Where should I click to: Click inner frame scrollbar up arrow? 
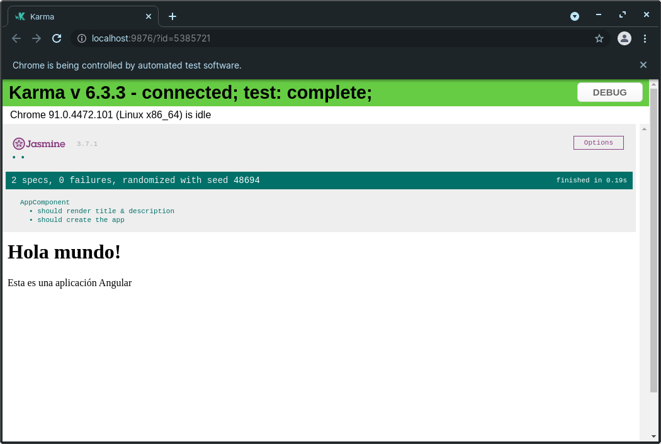tap(644, 129)
